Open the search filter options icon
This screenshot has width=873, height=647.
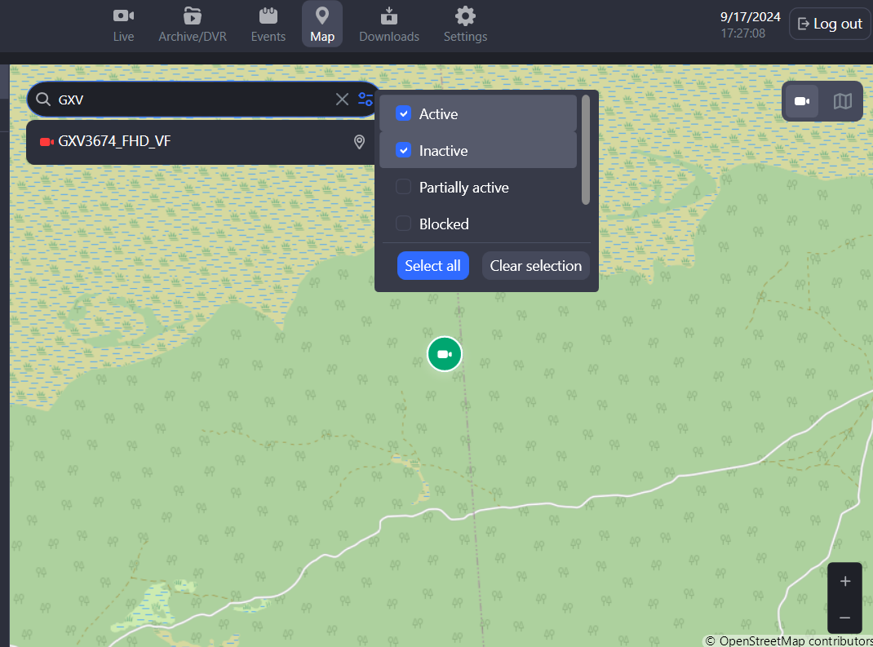tap(366, 100)
